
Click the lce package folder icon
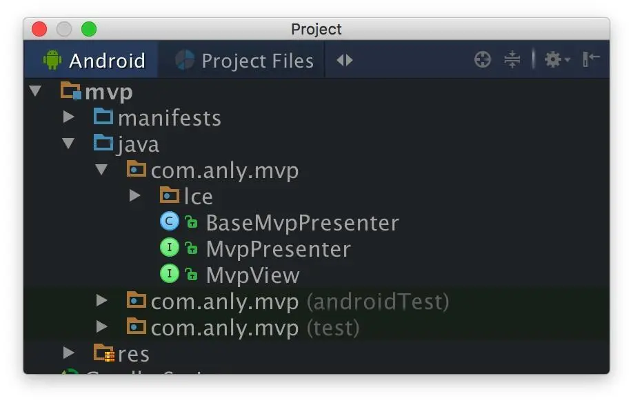(x=170, y=196)
